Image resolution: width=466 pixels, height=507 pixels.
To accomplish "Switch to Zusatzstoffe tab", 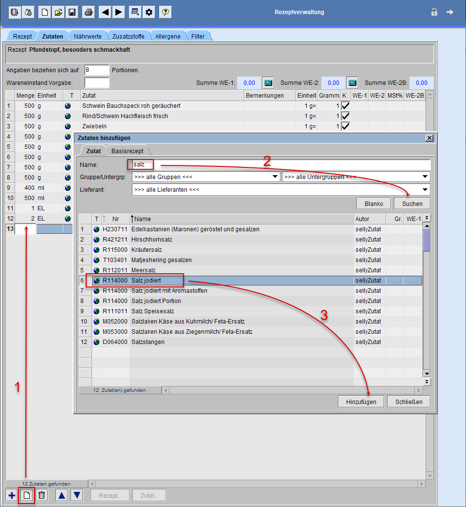I will point(128,36).
